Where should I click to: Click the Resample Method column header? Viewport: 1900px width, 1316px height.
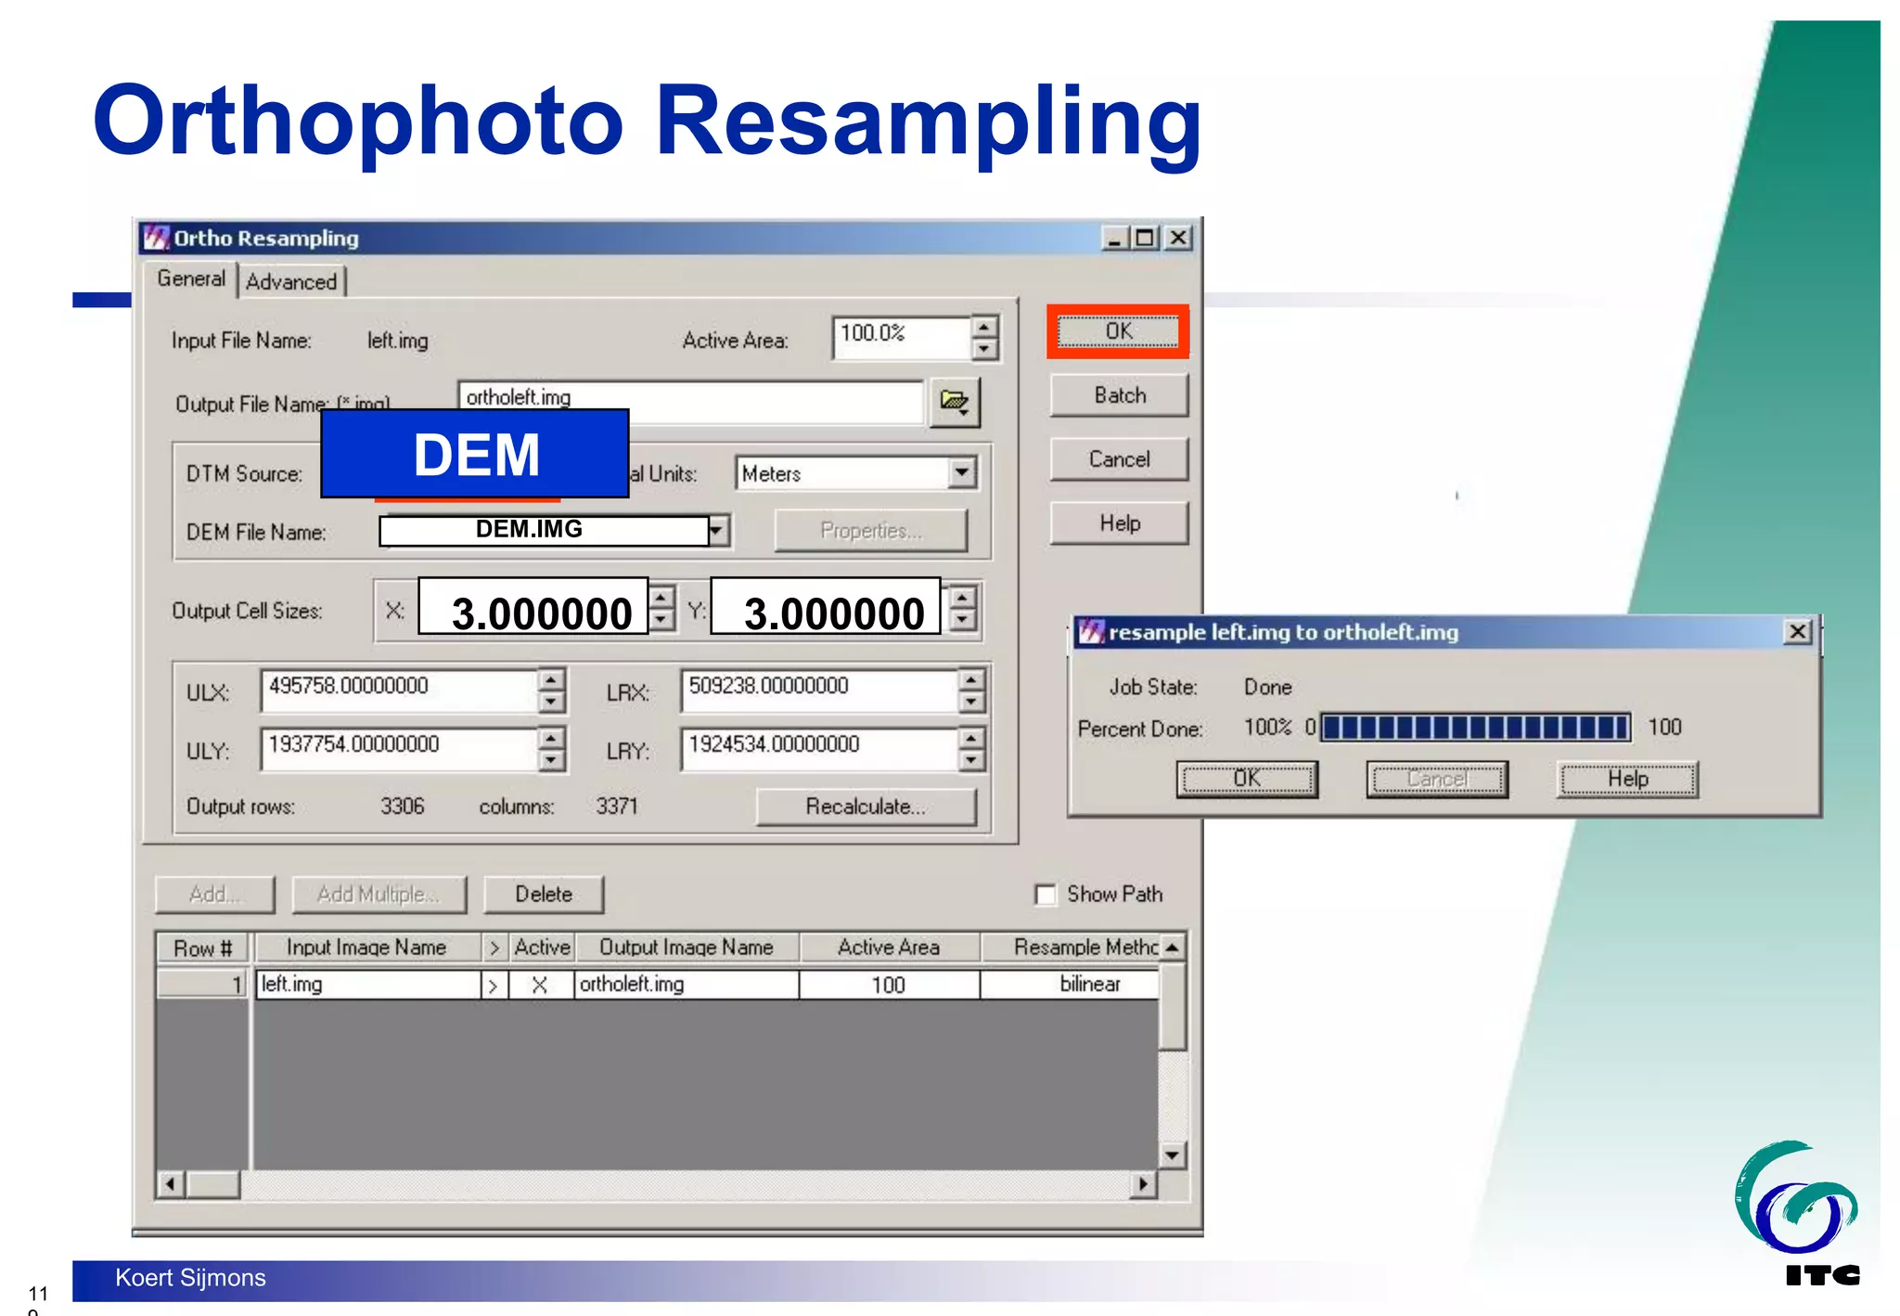1070,948
